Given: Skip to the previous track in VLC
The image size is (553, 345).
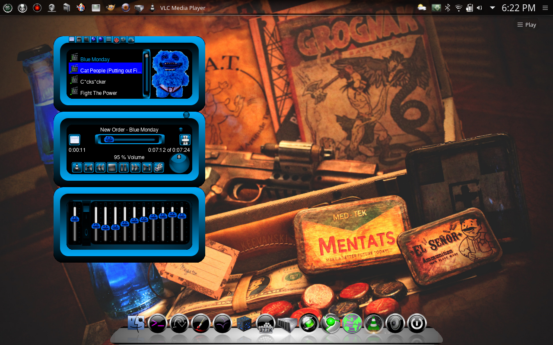Looking at the screenshot, I should click(x=89, y=167).
